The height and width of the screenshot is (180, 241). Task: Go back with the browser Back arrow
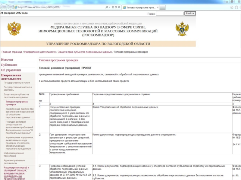pyautogui.click(x=4, y=7)
